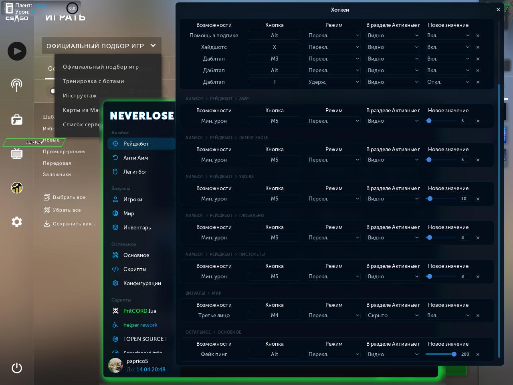The image size is (513, 385).
Task: Adjust the Мин. урон slider for AWP
Action: tap(429, 121)
